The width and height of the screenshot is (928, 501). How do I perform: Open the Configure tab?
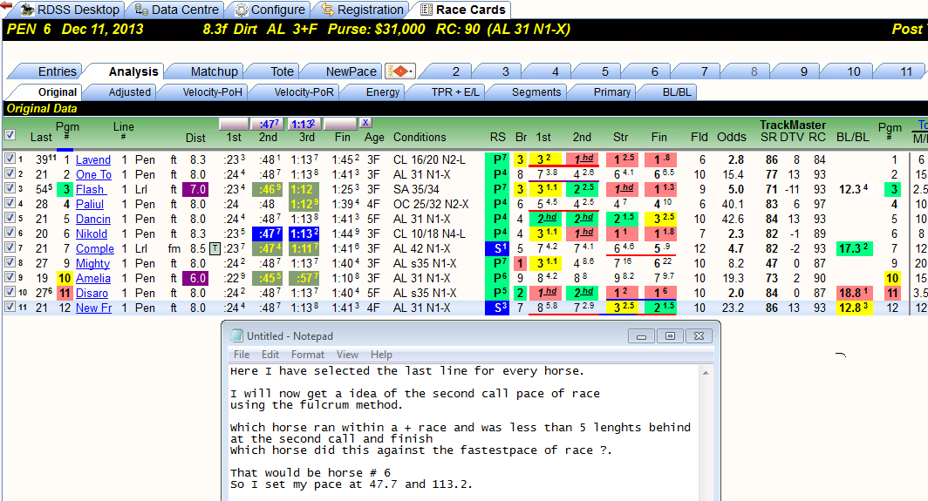pyautogui.click(x=270, y=10)
